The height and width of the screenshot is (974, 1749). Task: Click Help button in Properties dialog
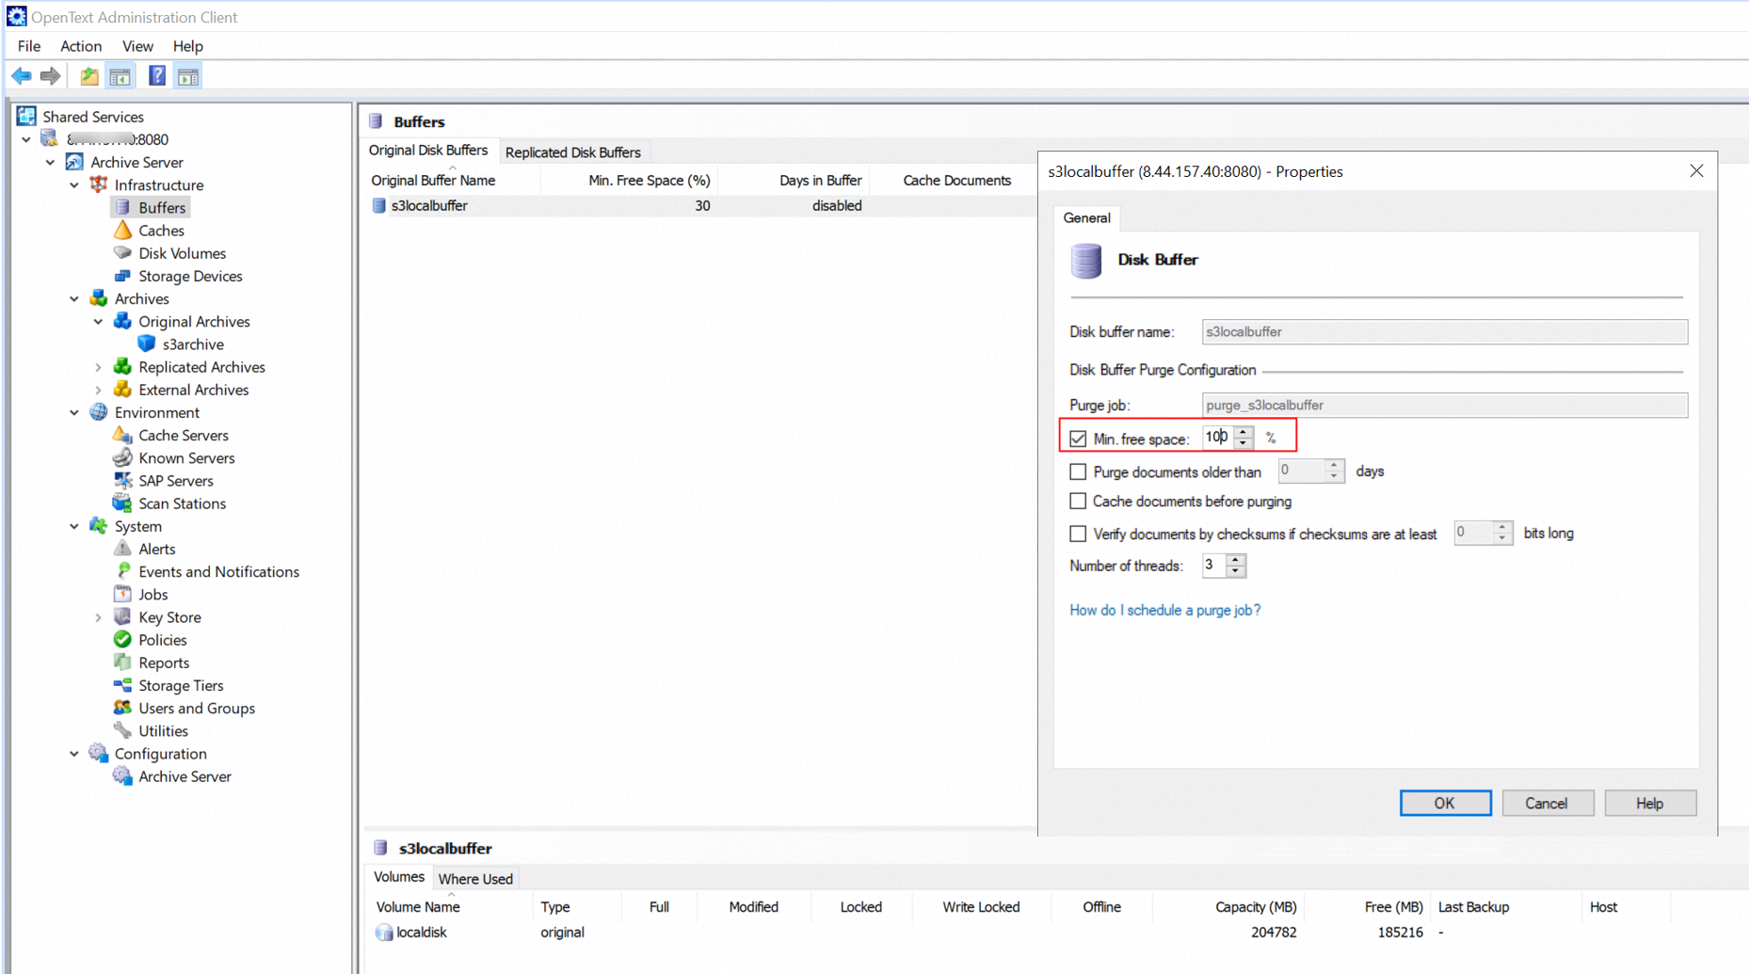click(x=1649, y=803)
